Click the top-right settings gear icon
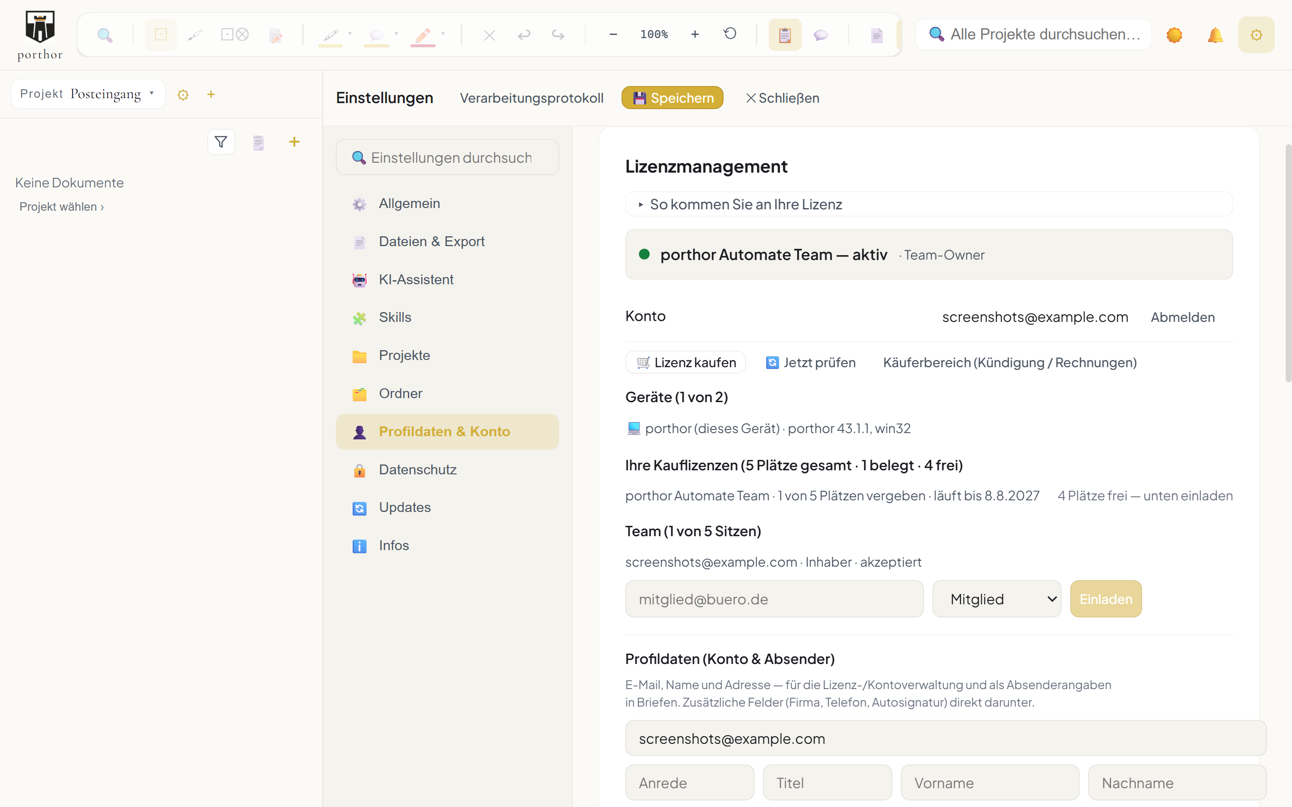1292x807 pixels. pos(1256,35)
